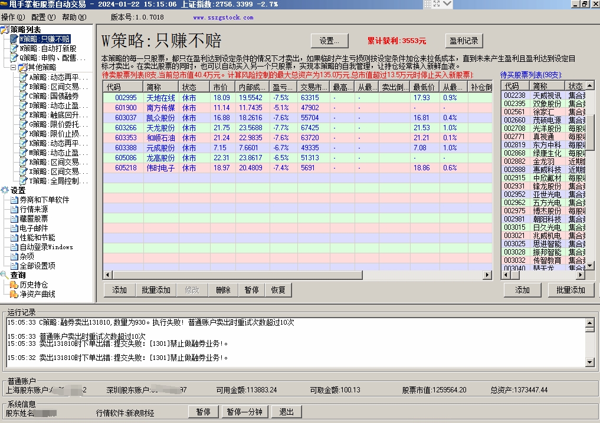Screen dimensions: 600x423
Task: Click the 券商和下单软件 settings icon
Action: coord(14,200)
